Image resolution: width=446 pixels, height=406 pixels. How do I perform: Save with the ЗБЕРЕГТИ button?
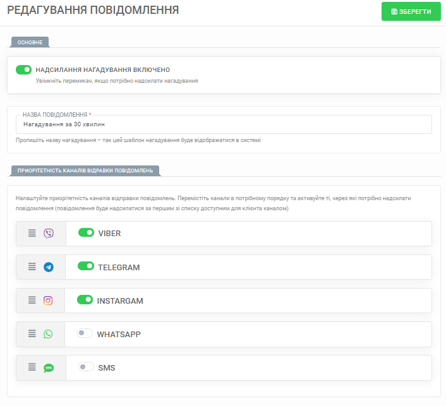point(411,11)
